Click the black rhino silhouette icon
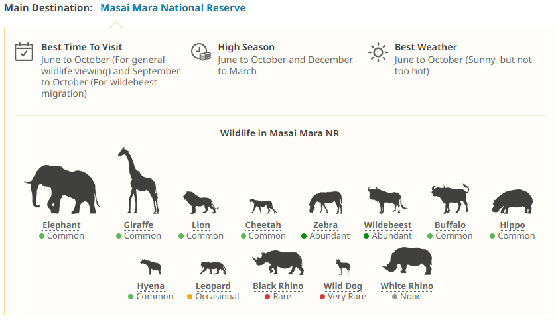The width and height of the screenshot is (558, 320). pyautogui.click(x=278, y=262)
